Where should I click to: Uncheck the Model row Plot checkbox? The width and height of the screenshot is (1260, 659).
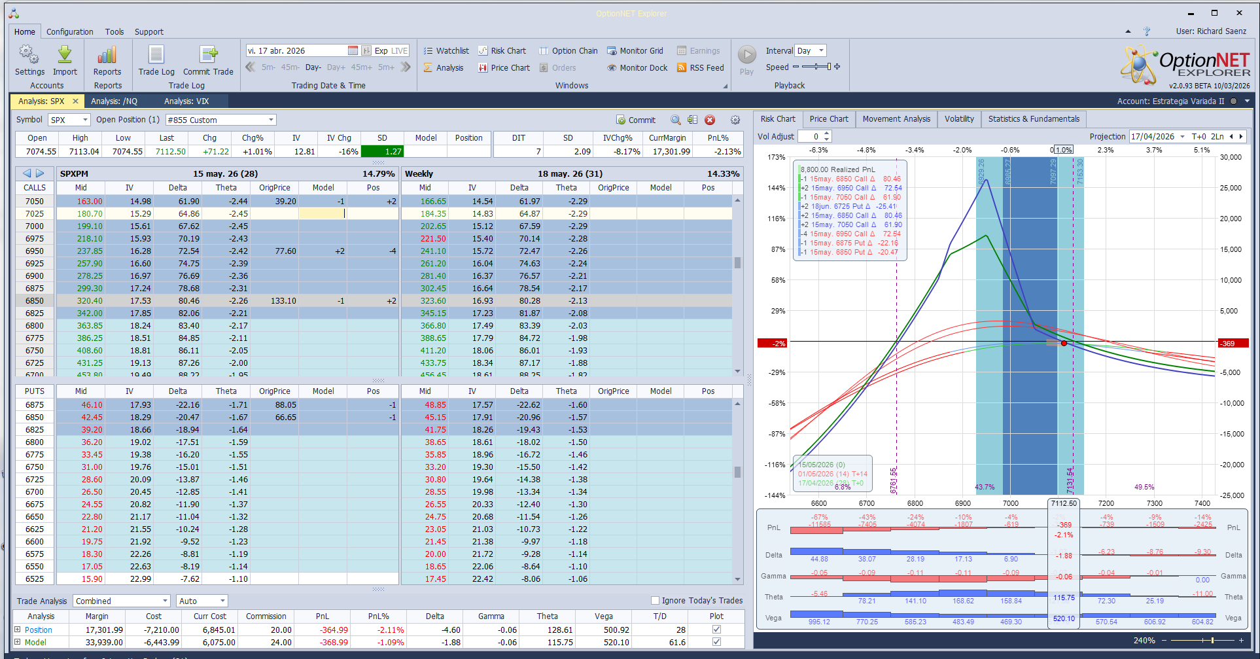tap(716, 642)
